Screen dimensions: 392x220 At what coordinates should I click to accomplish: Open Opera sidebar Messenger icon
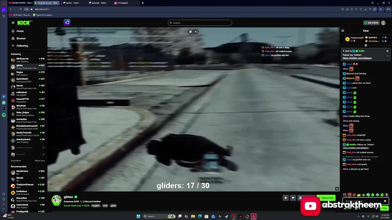(4, 97)
